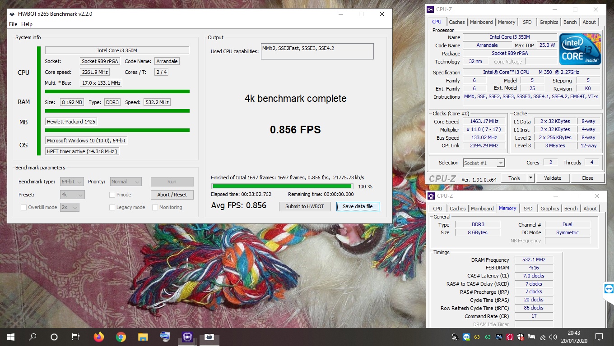Open the Windows Start menu

(x=10, y=337)
